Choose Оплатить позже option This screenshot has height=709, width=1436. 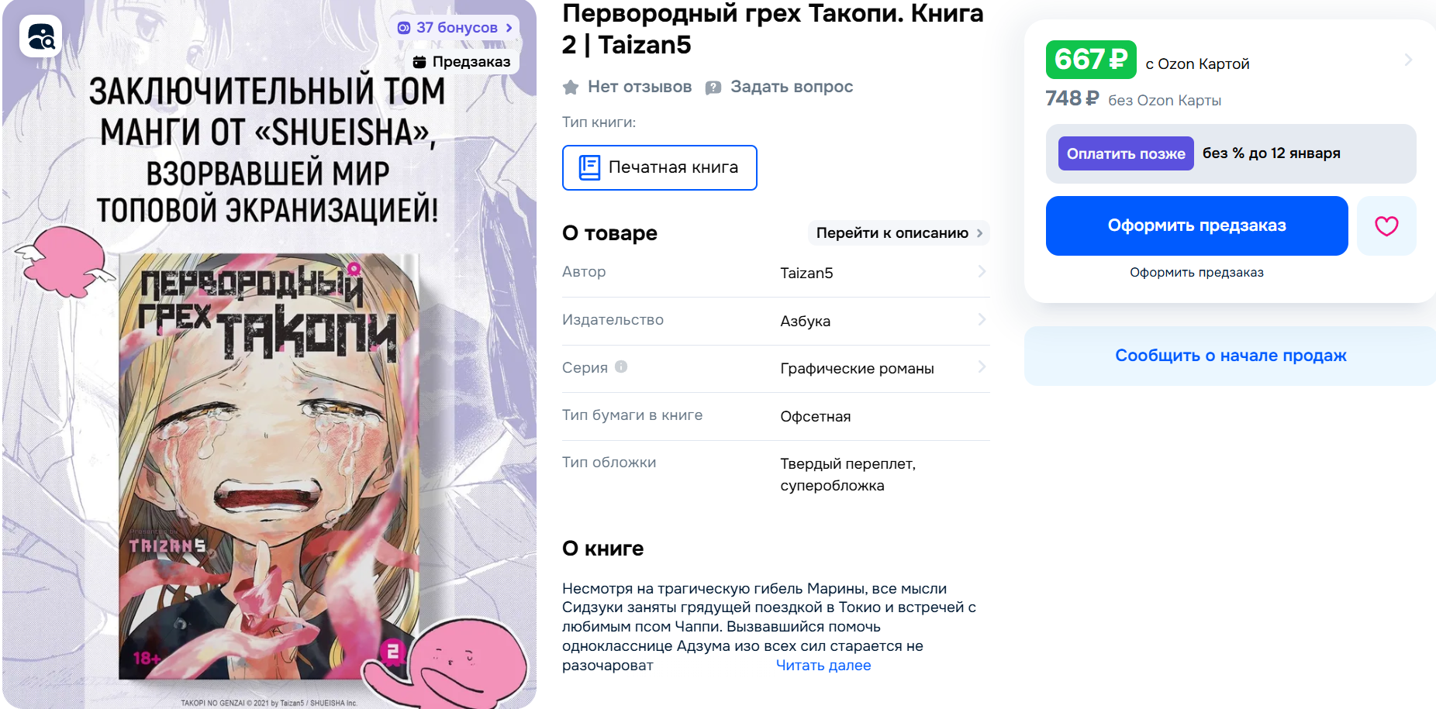tap(1126, 153)
